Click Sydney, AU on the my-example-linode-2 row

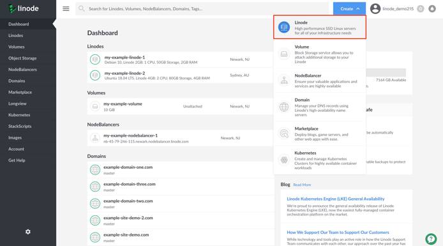click(x=239, y=75)
